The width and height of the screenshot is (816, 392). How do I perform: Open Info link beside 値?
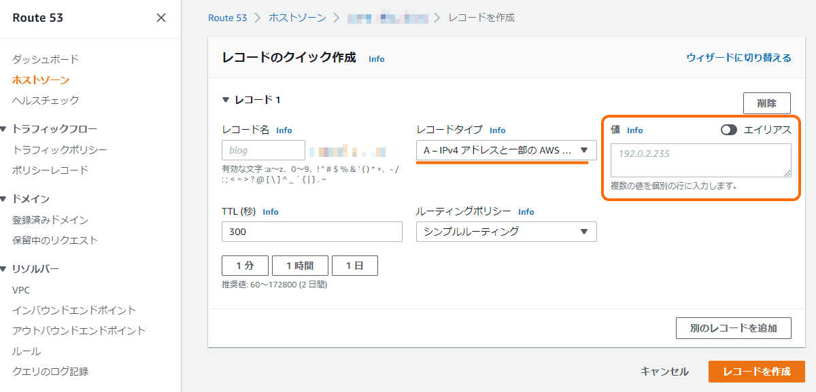[635, 130]
